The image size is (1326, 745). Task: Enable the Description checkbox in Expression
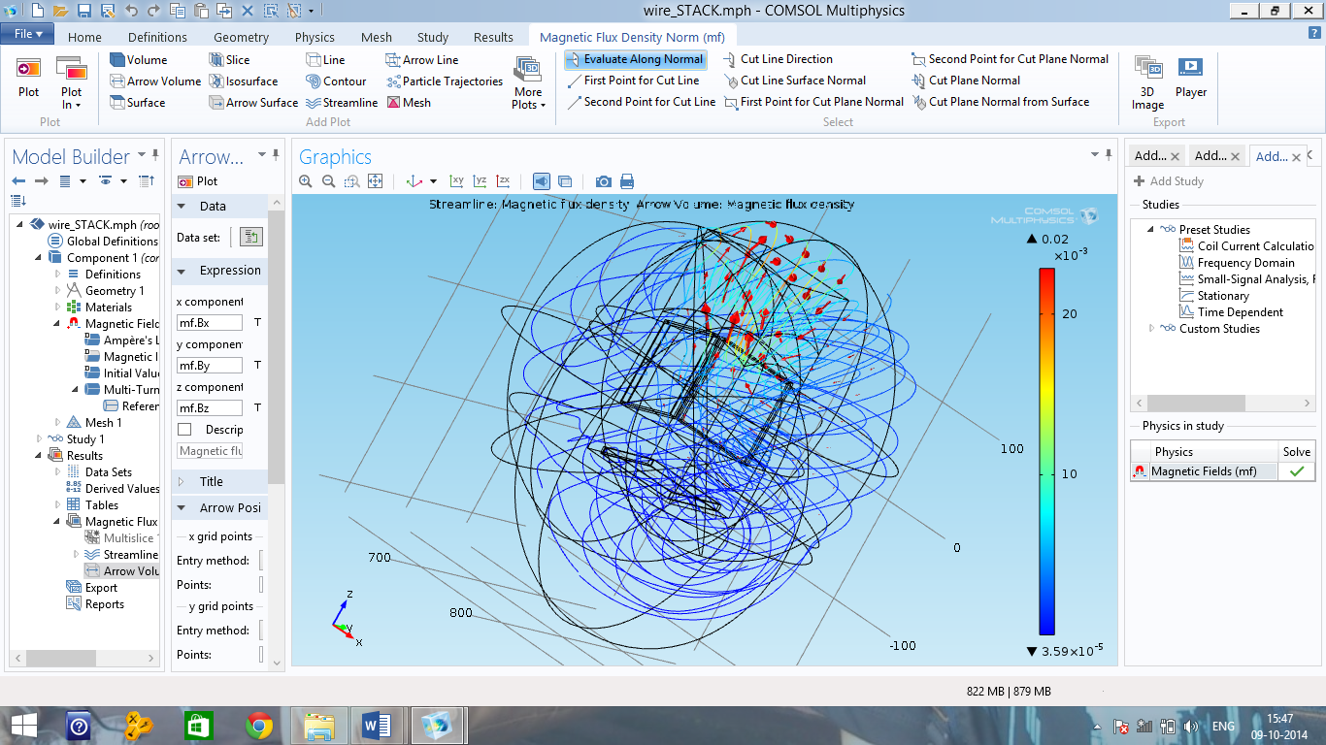(184, 430)
